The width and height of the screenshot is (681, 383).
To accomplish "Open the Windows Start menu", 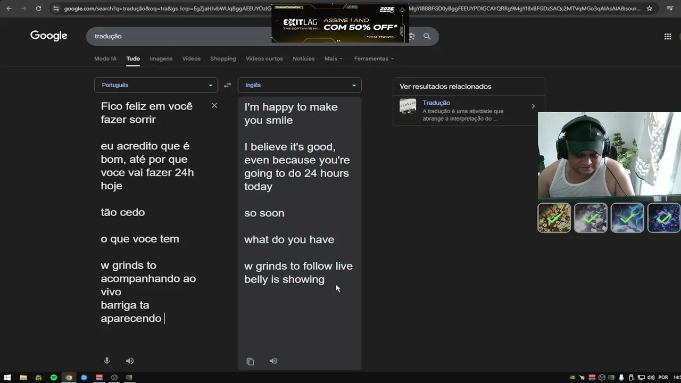I will coord(7,378).
